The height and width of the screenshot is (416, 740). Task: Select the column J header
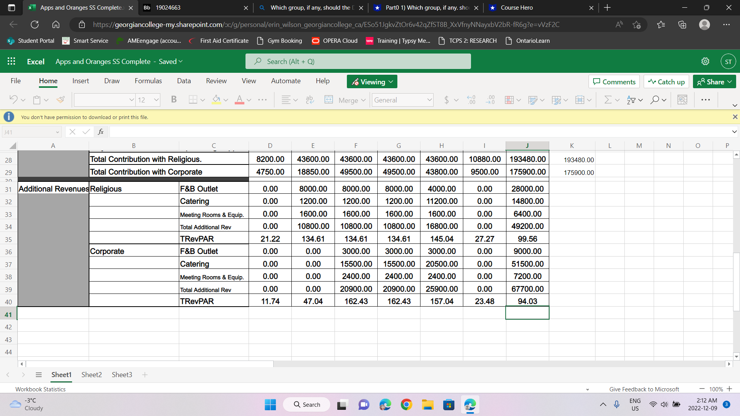point(527,145)
